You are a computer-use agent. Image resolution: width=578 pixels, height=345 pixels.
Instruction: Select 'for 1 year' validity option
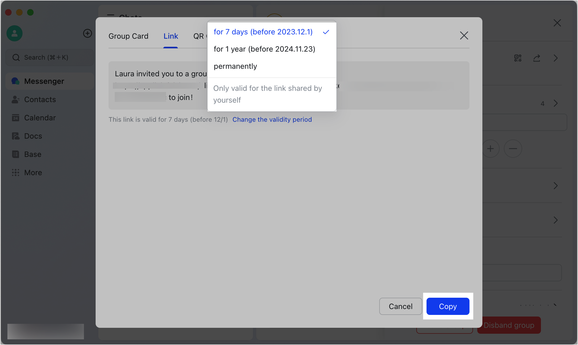(x=272, y=49)
